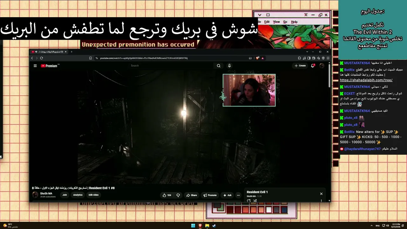Open File Explorer from the taskbar
The image size is (407, 229).
point(207,226)
